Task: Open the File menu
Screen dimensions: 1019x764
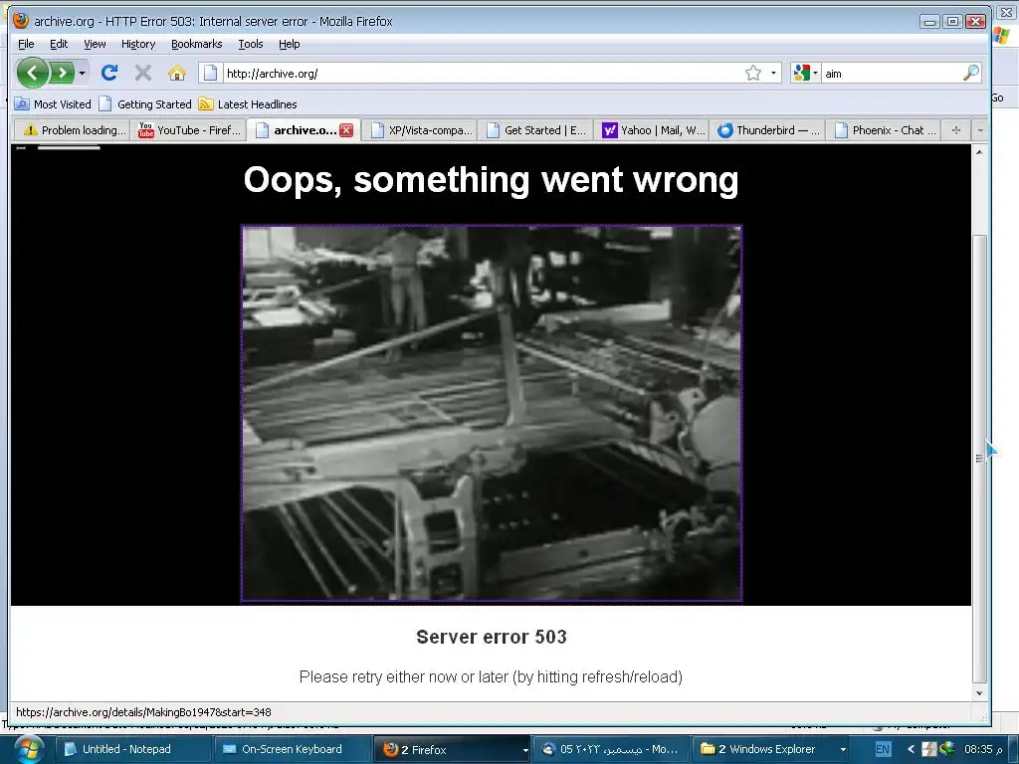Action: [x=26, y=44]
